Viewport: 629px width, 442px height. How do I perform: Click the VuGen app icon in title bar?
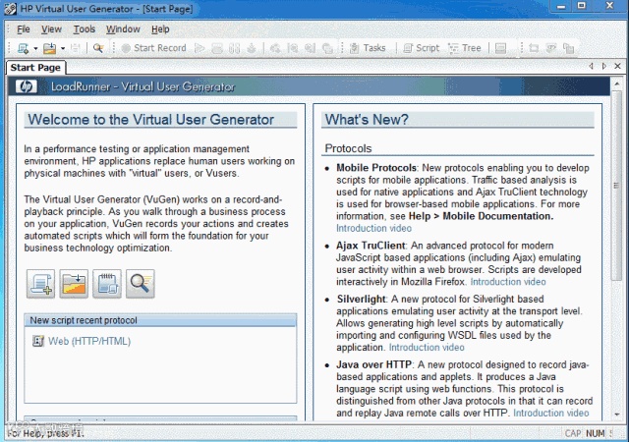(x=11, y=9)
